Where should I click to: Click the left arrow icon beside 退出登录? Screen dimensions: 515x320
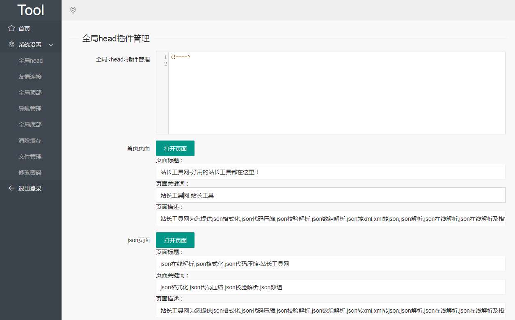point(11,188)
